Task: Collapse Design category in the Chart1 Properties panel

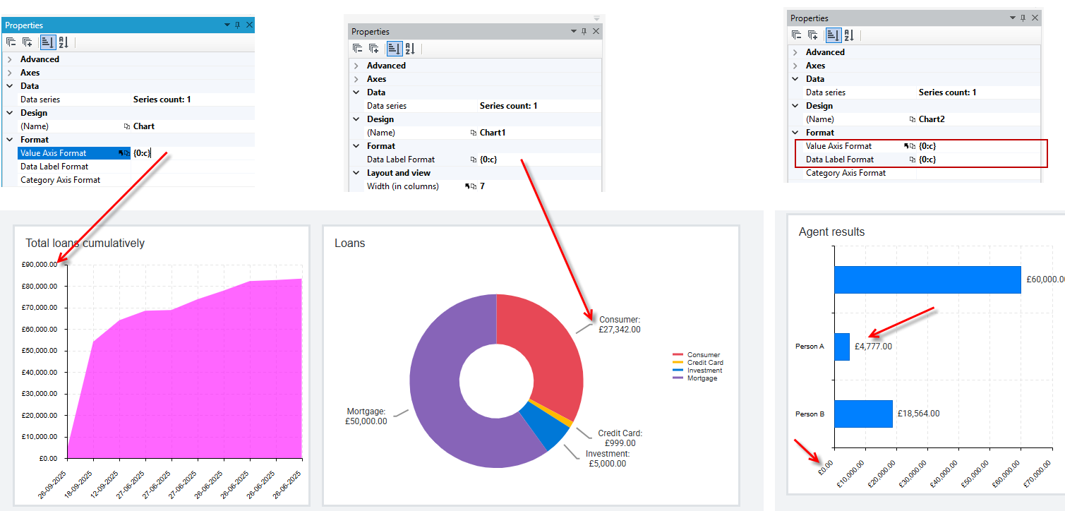Action: [x=356, y=119]
